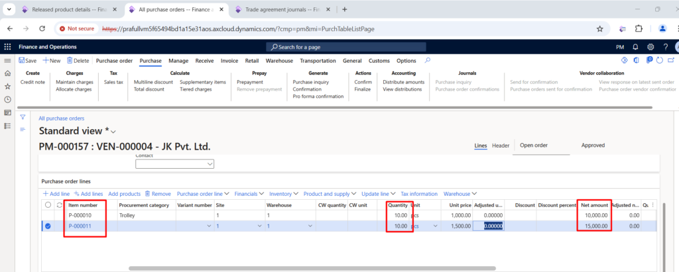Open the new browser tab plus
This screenshot has height=272, width=679.
345,9
